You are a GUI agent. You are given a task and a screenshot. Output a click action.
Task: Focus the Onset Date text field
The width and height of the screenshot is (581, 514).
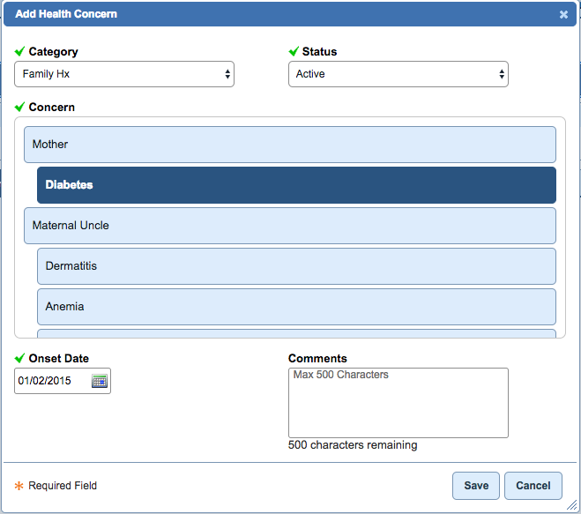53,381
